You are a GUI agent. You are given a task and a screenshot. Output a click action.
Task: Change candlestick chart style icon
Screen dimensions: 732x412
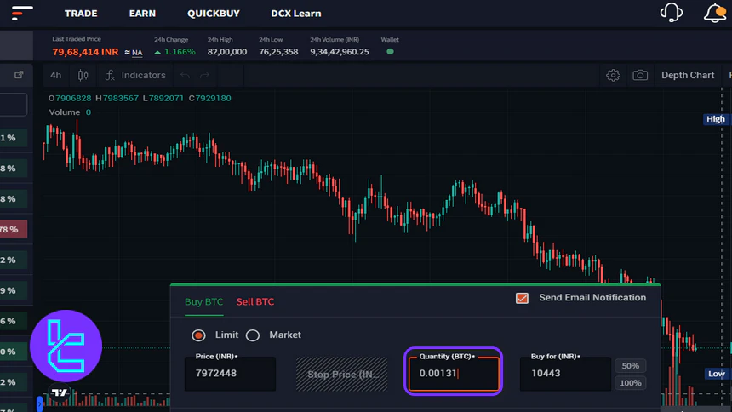tap(83, 75)
